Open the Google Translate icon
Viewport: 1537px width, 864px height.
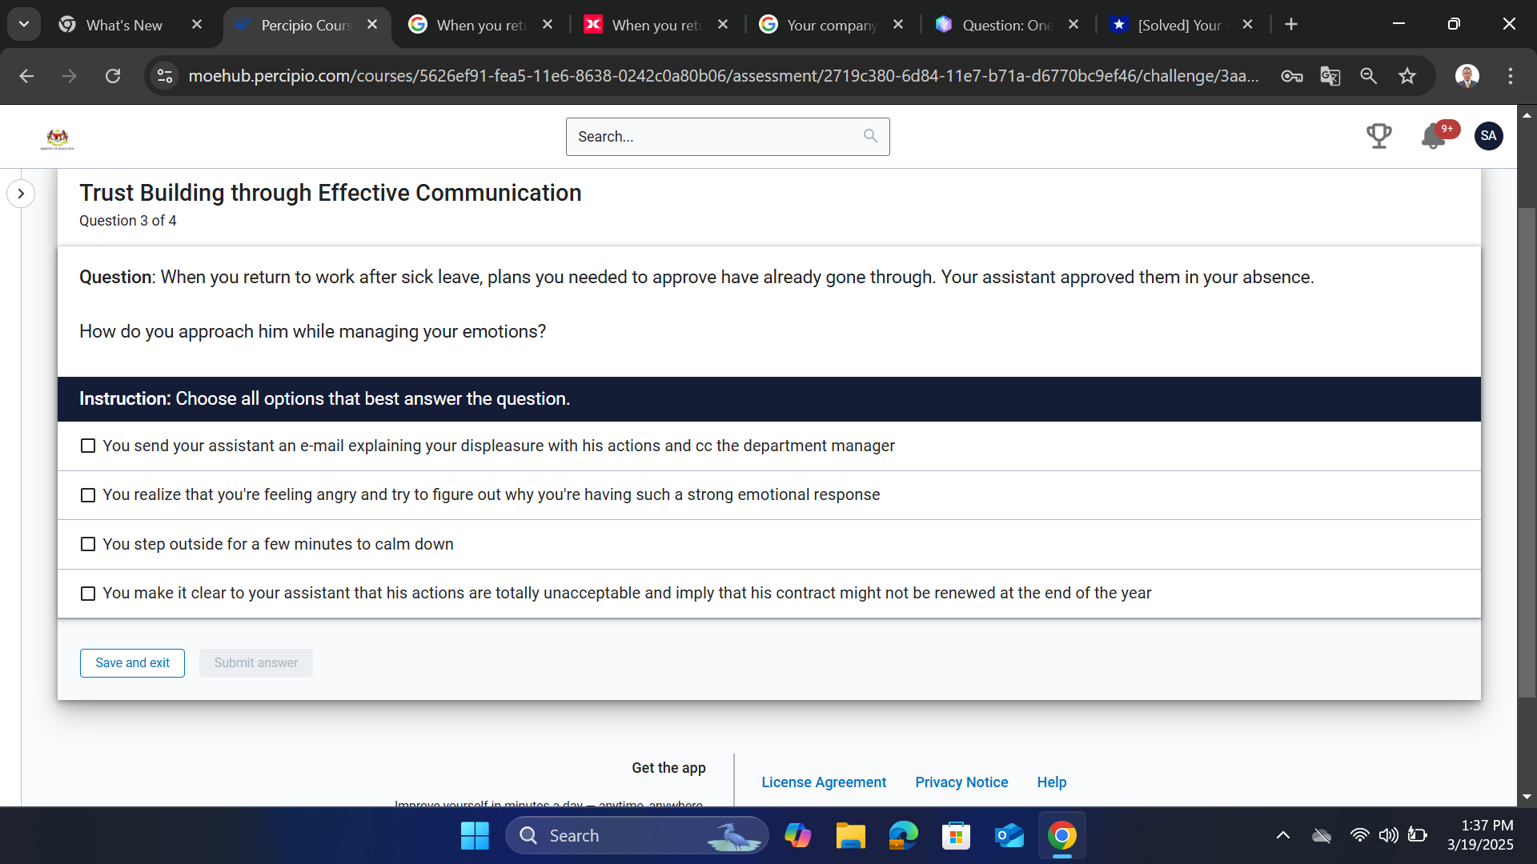coord(1330,76)
